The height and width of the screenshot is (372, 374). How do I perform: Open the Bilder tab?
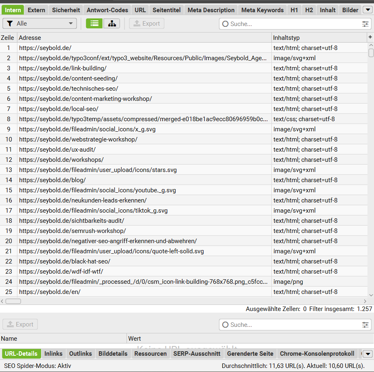[350, 10]
